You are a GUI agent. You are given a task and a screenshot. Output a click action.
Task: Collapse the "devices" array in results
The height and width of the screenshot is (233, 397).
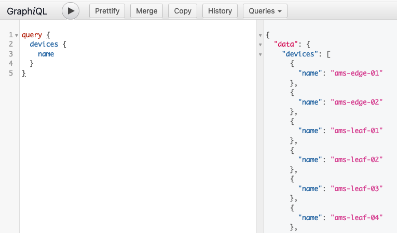click(261, 54)
